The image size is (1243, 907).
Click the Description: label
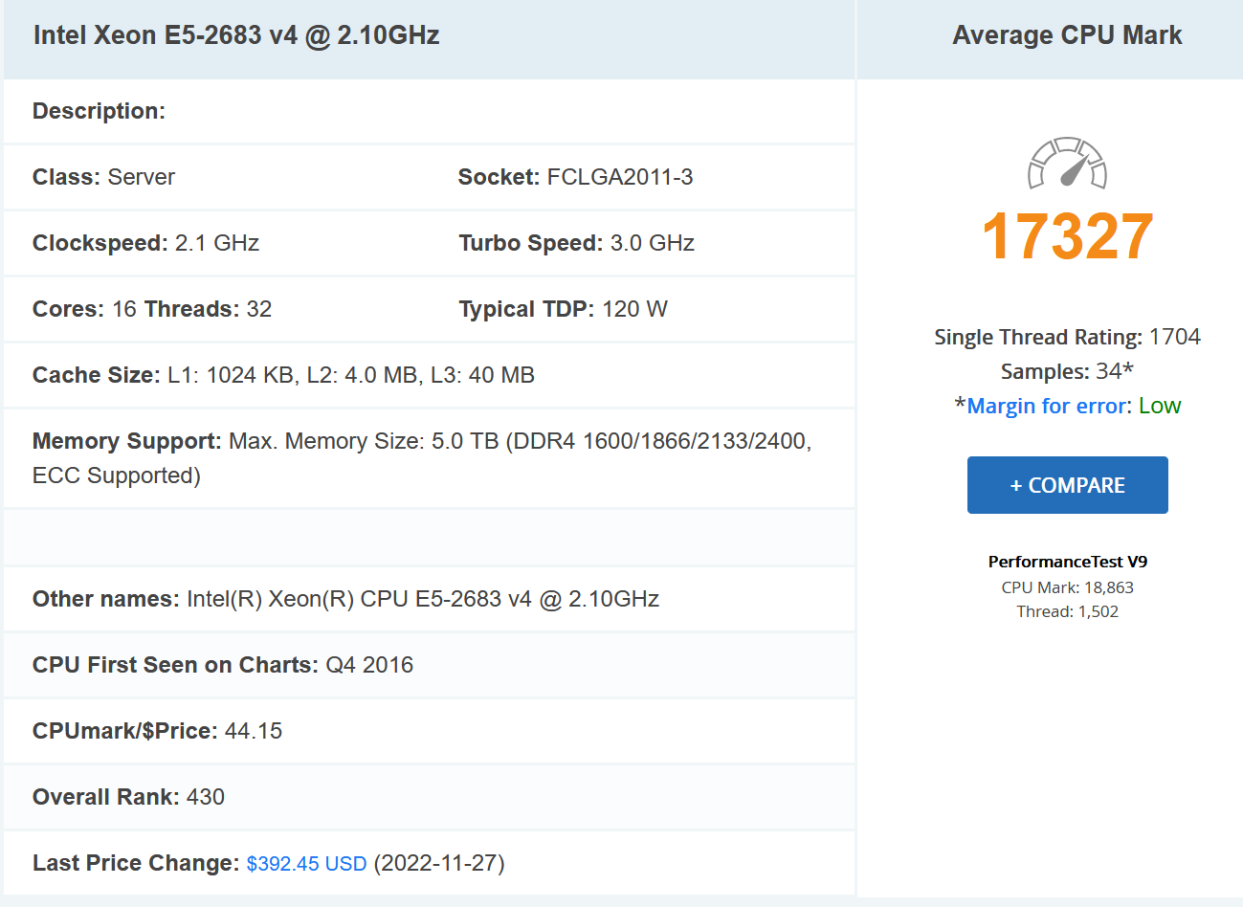click(x=99, y=111)
